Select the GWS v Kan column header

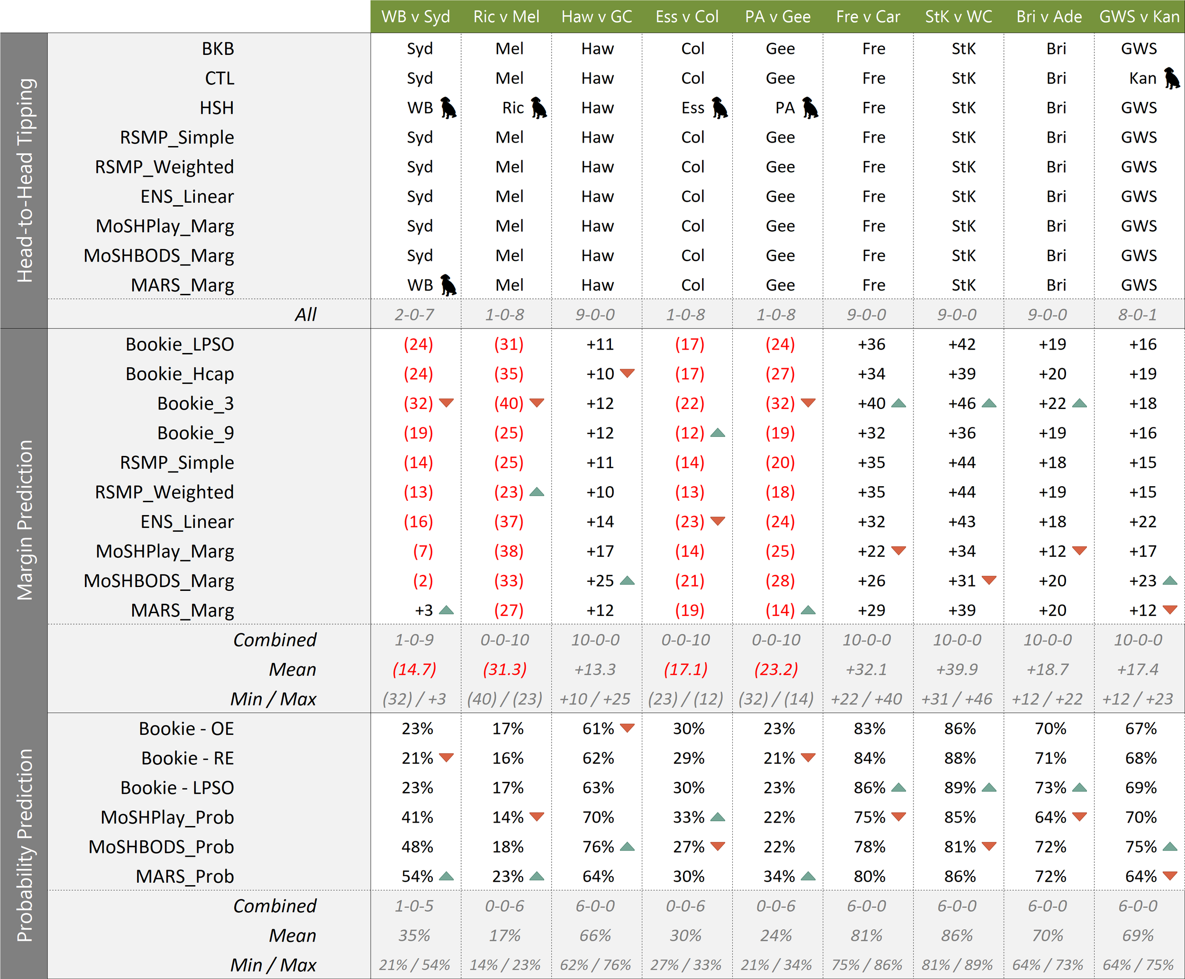pos(1139,17)
